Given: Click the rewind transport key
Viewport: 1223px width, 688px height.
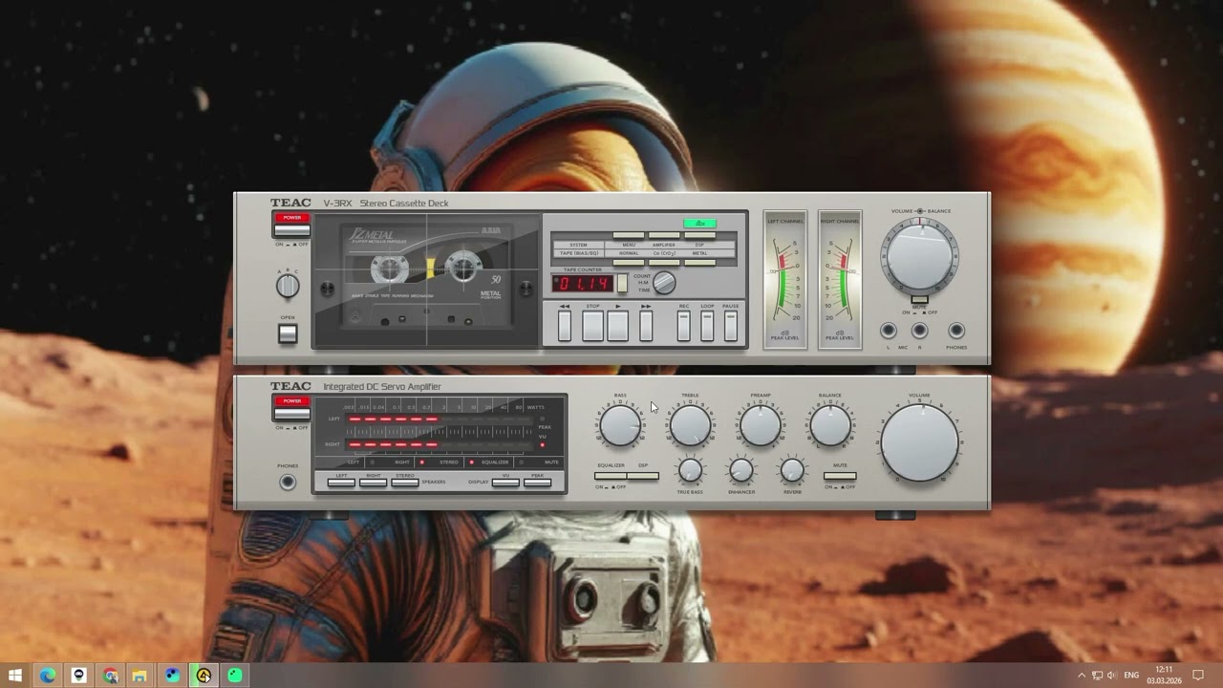Looking at the screenshot, I should [x=565, y=326].
